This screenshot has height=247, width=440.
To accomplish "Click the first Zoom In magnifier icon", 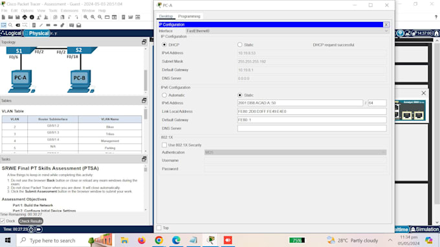I will [x=85, y=17].
